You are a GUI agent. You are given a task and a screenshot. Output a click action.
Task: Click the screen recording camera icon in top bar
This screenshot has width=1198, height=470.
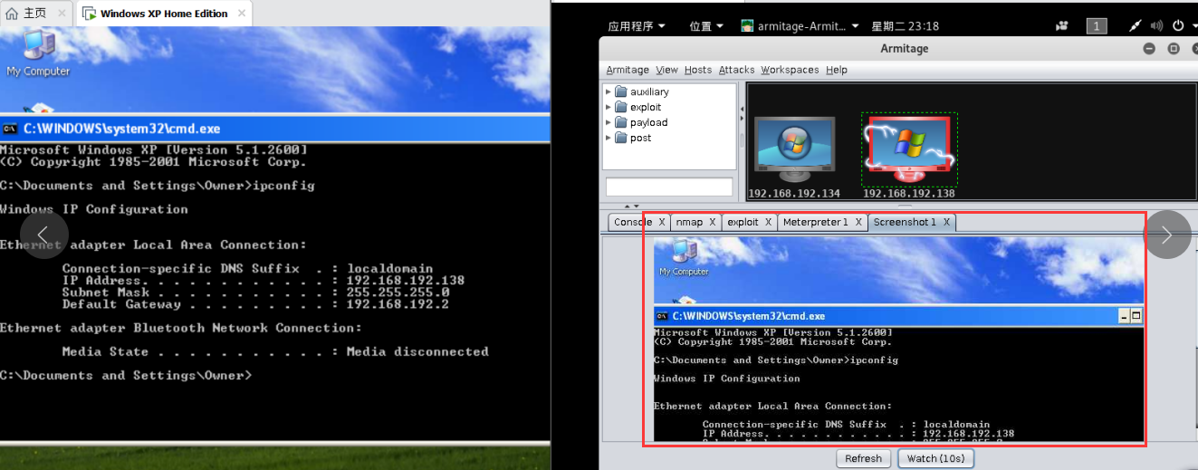1061,26
